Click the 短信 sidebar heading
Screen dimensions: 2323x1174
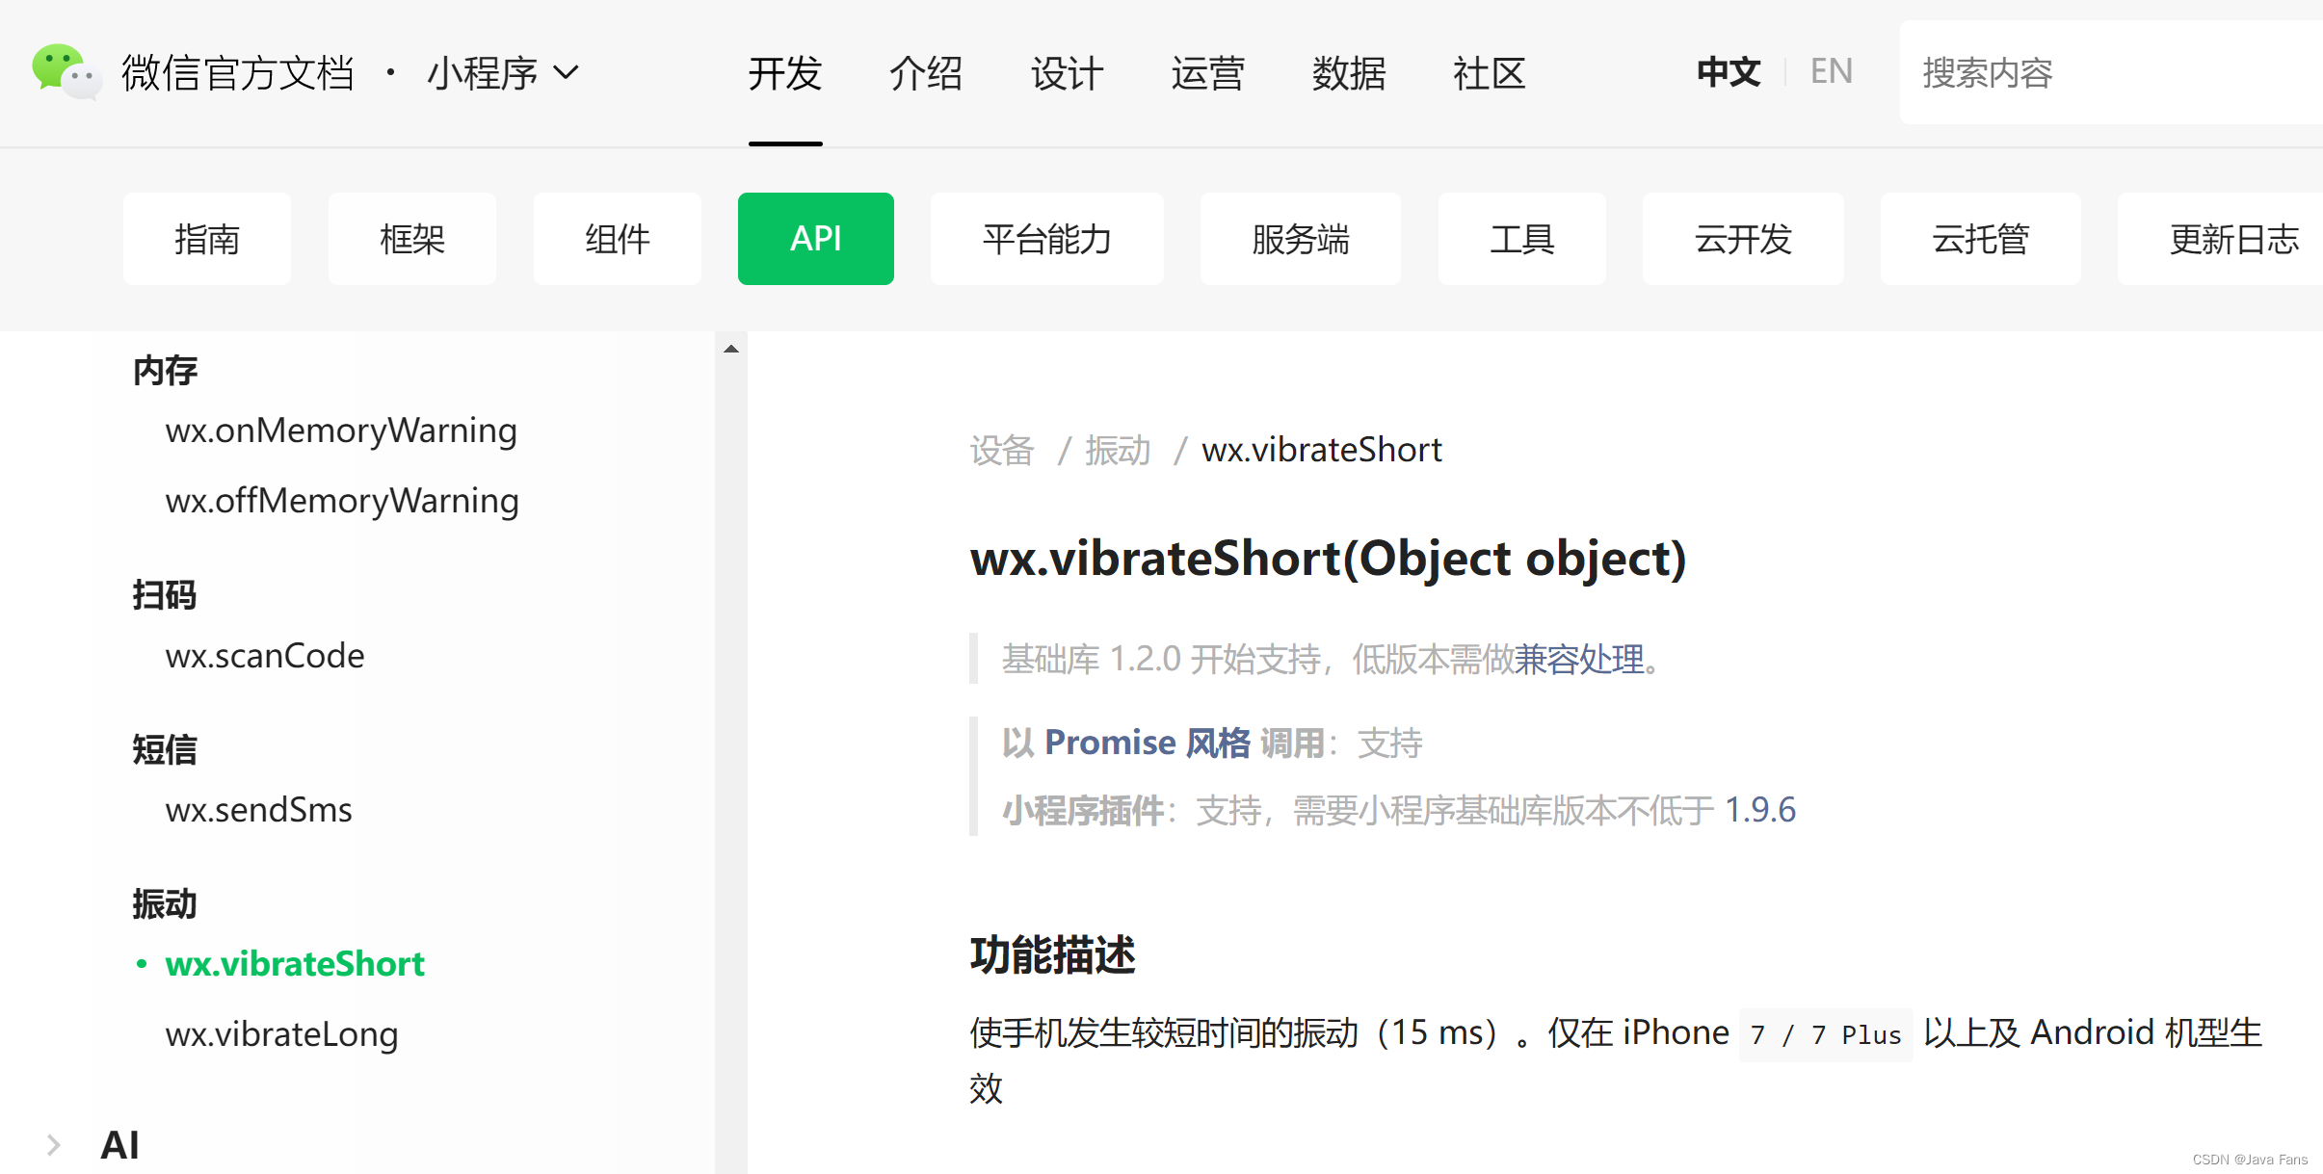[165, 749]
